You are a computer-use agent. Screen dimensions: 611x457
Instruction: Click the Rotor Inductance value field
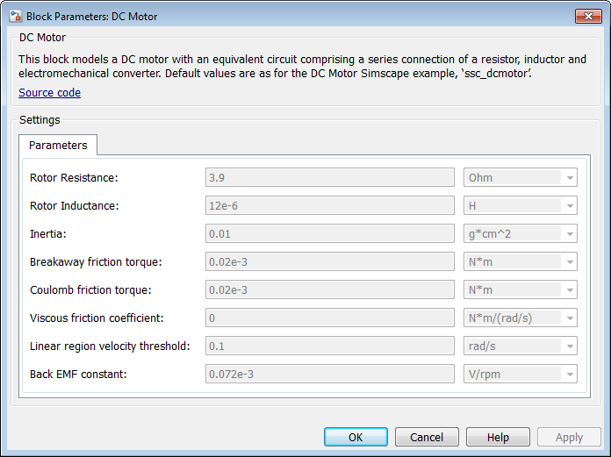(329, 205)
